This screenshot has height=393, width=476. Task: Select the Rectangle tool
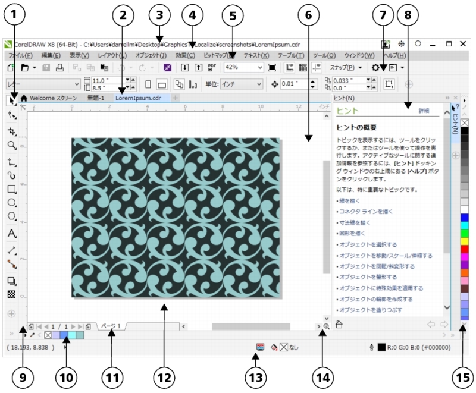11,189
